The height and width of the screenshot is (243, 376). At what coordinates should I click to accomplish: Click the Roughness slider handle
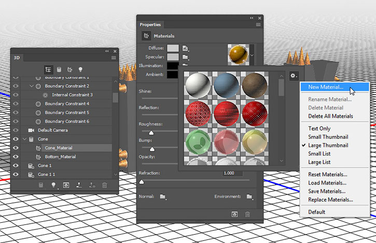coord(151,133)
